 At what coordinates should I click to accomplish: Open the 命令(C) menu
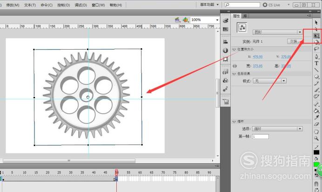tap(47, 5)
